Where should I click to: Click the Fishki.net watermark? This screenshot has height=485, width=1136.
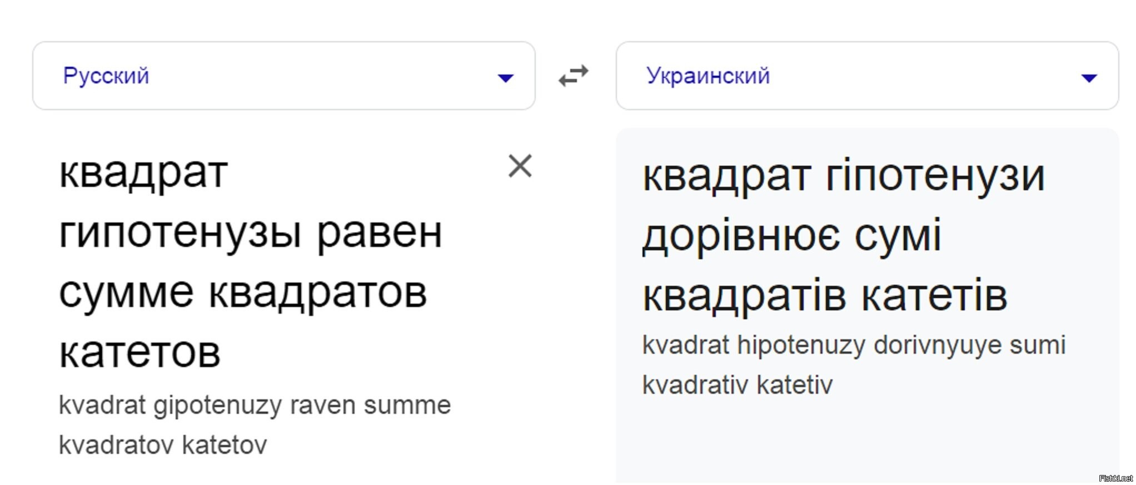coord(1116,478)
